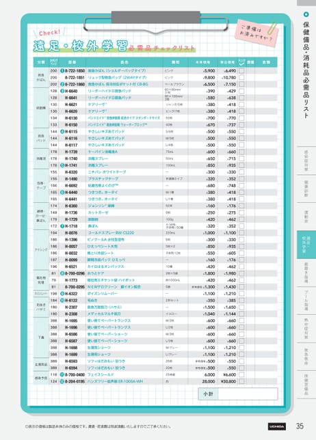Click numbered badge 9 beside H-6322
Screen dimensions: 316x440
tap(62, 294)
